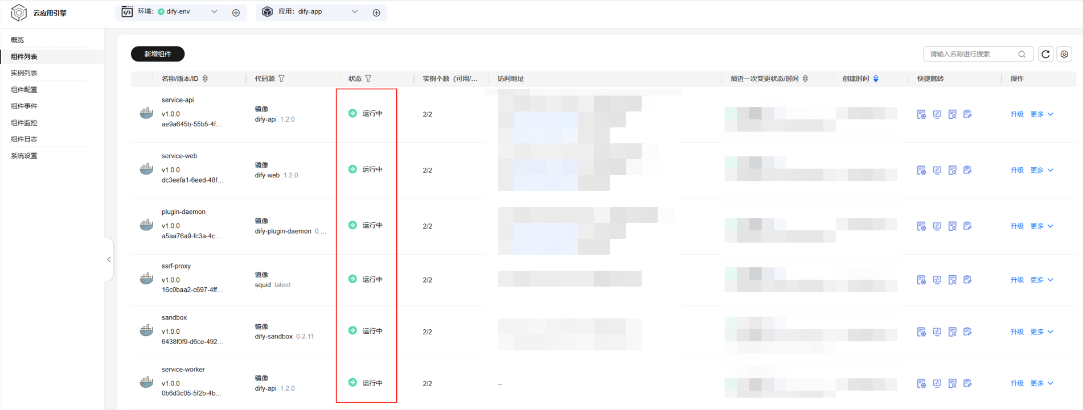This screenshot has height=410, width=1083.
Task: Open 组件日志 in sidebar
Action: [24, 139]
